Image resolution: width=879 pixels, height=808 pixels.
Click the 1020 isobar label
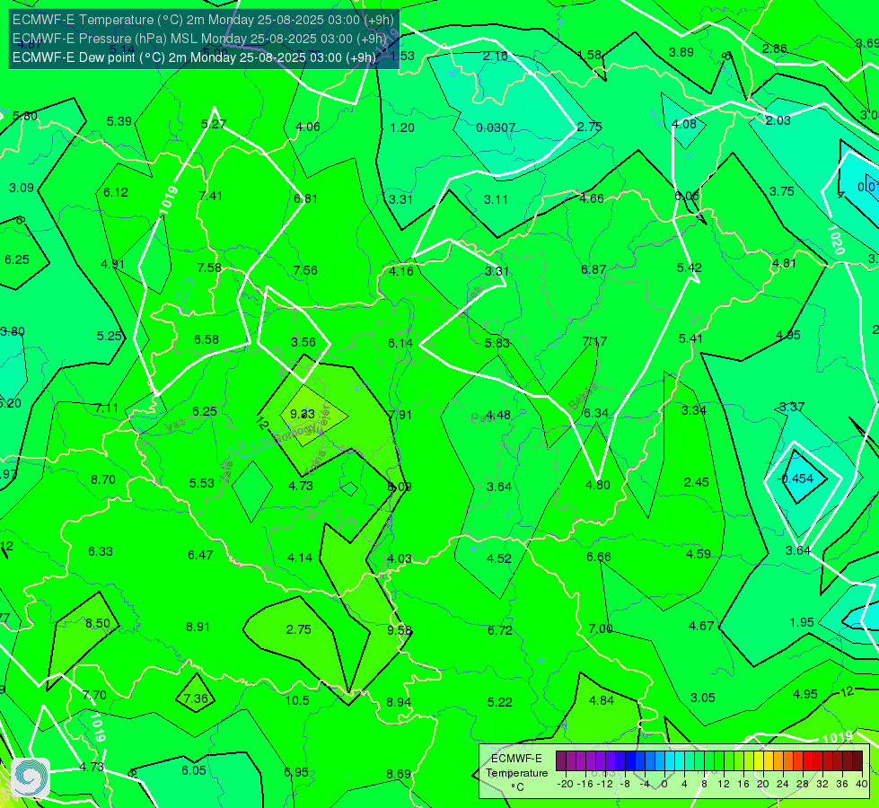(835, 240)
